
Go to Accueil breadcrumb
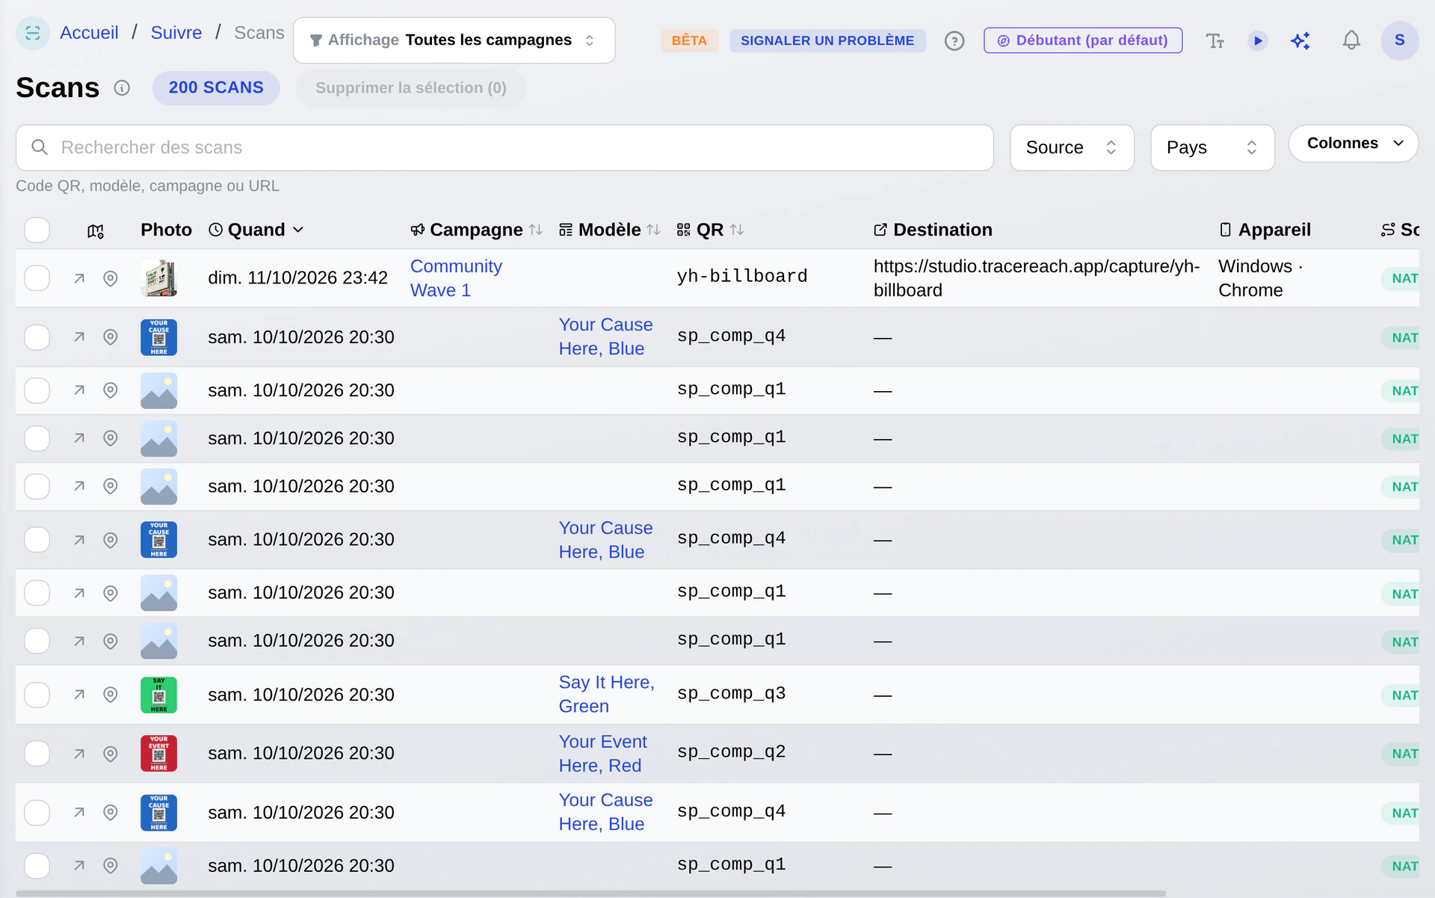click(x=89, y=33)
